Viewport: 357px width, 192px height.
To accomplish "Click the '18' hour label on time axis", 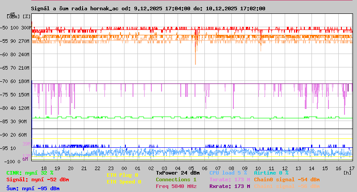I will 44,168.
